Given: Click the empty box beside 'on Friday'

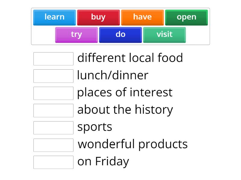Looking at the screenshot, I should [53, 162].
